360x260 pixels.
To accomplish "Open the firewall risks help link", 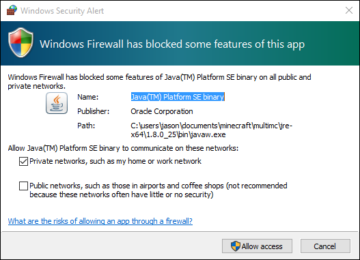I will pyautogui.click(x=100, y=221).
